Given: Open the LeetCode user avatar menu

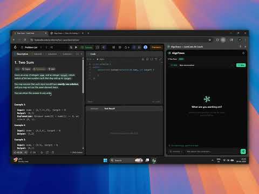Looking at the screenshot, I should point(146,47).
